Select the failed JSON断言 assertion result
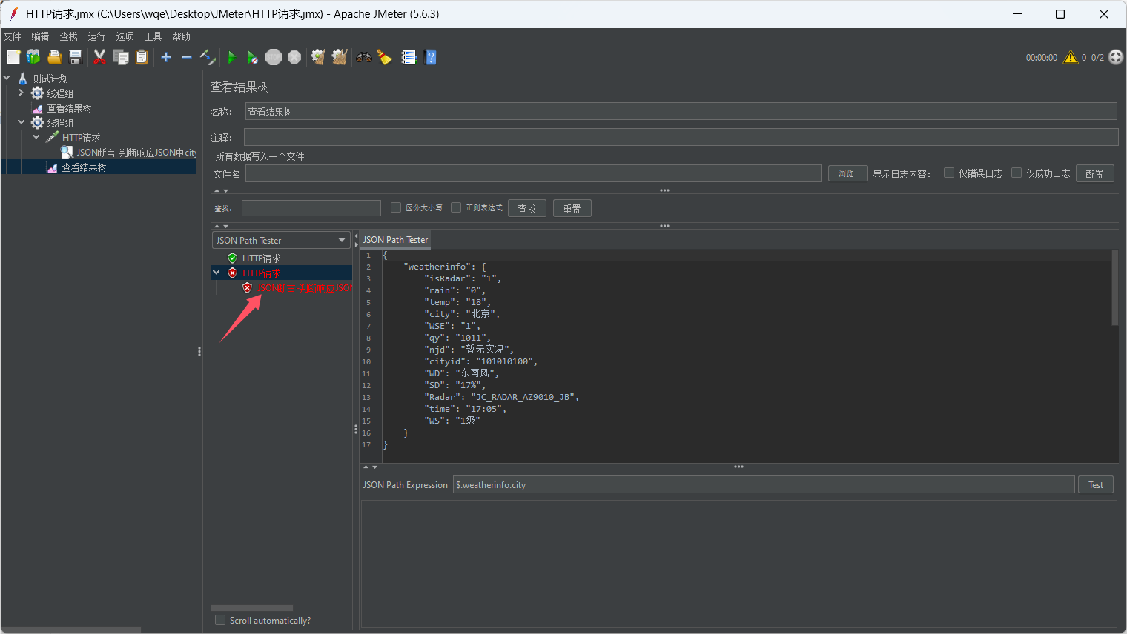 click(297, 288)
